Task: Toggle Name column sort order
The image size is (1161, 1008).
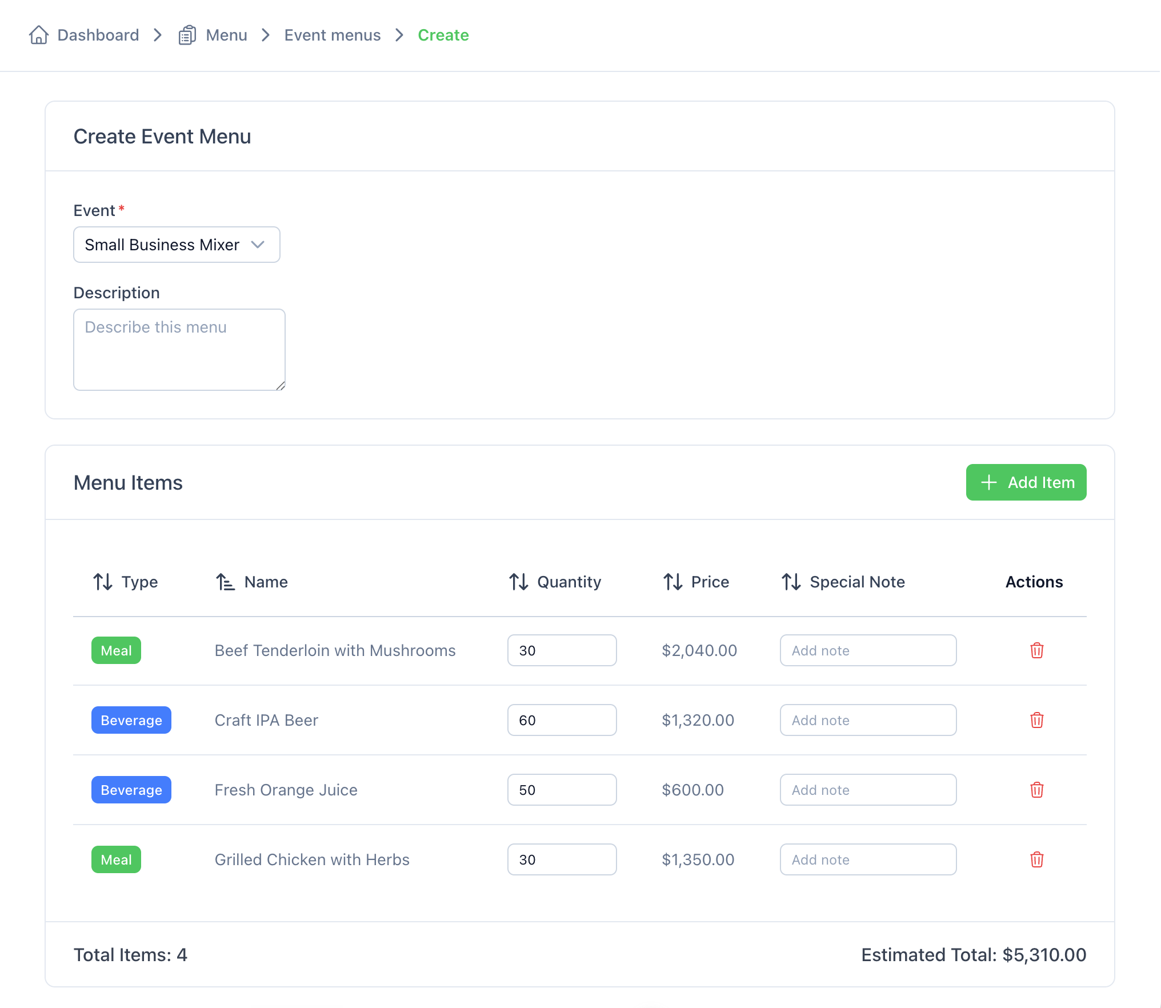Action: click(x=251, y=582)
